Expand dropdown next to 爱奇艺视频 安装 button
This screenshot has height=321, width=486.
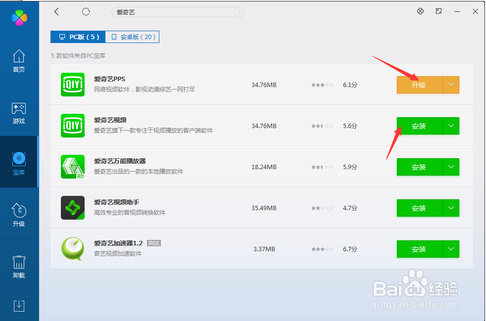click(x=451, y=126)
